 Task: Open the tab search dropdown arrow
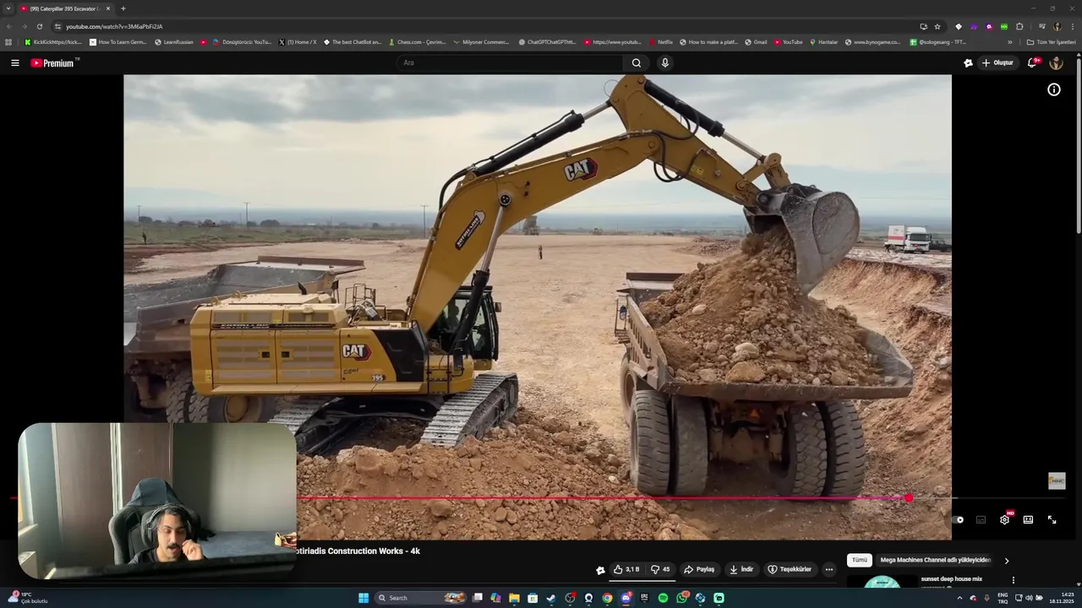click(x=8, y=8)
